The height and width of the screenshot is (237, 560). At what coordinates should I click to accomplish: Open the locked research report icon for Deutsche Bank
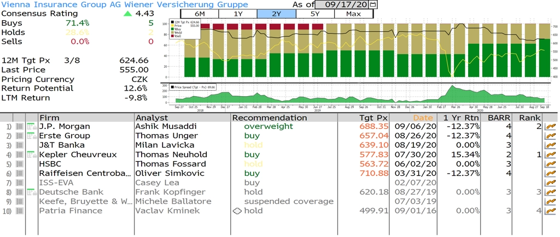click(x=32, y=192)
